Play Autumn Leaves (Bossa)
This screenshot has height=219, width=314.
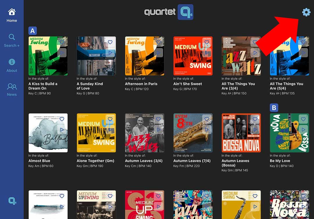coord(255,130)
